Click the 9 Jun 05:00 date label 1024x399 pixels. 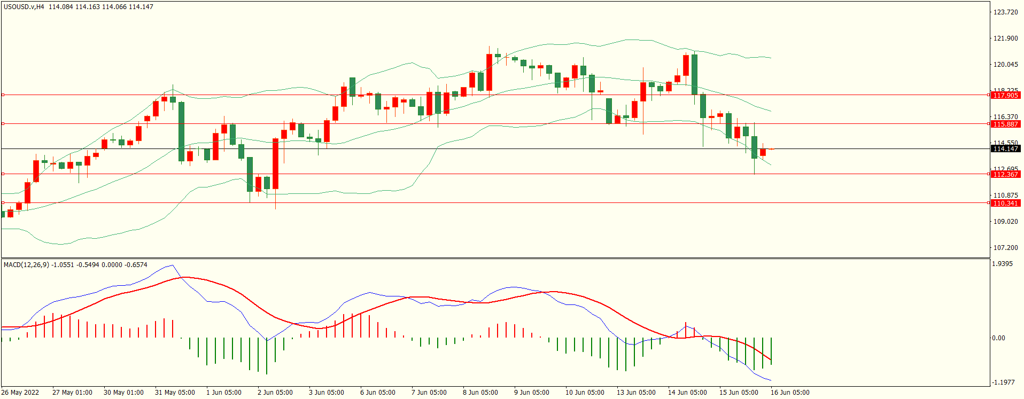click(x=532, y=393)
